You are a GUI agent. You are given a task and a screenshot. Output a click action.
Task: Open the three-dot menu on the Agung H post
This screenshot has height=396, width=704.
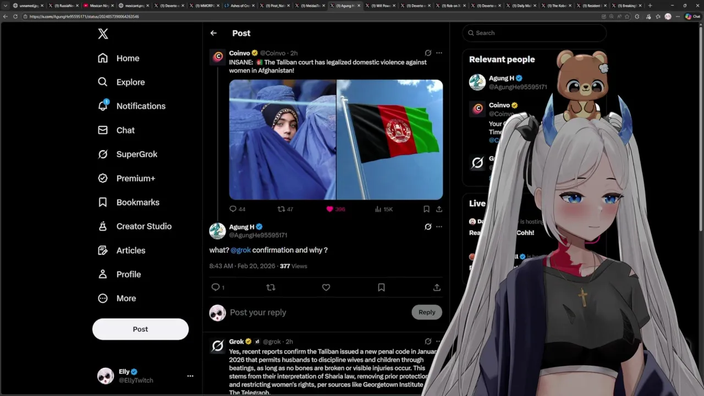(x=439, y=227)
